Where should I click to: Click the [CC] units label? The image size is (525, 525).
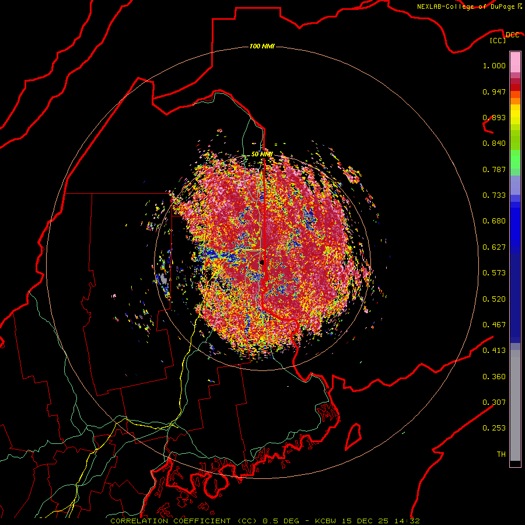(498, 40)
